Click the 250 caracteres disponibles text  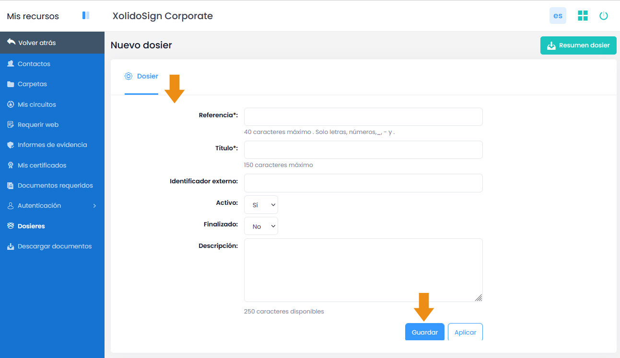284,312
